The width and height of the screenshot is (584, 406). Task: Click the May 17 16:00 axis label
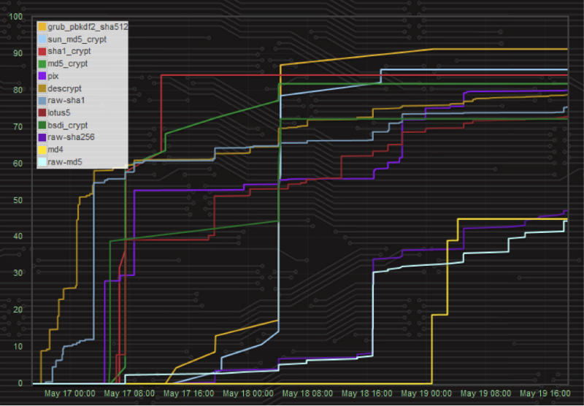point(188,394)
